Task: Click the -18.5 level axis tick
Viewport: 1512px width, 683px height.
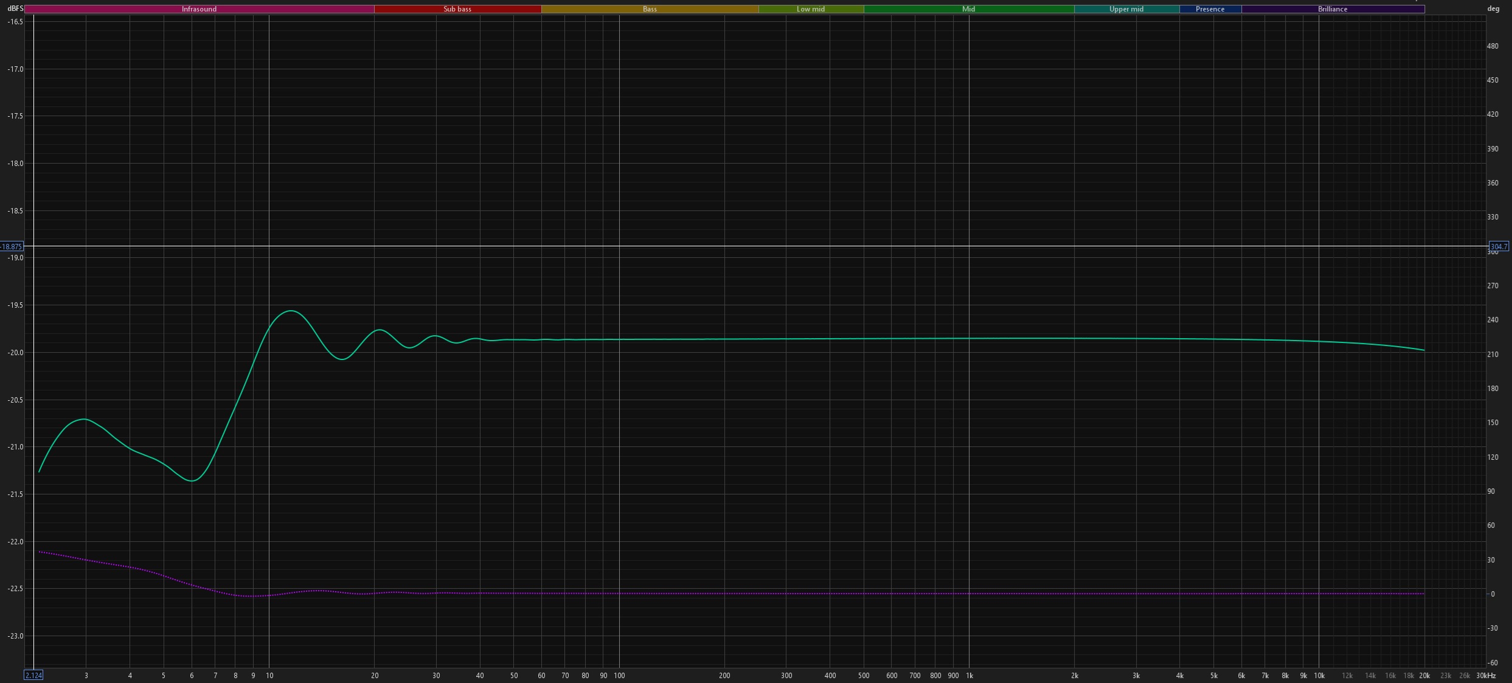Action: pyautogui.click(x=15, y=210)
